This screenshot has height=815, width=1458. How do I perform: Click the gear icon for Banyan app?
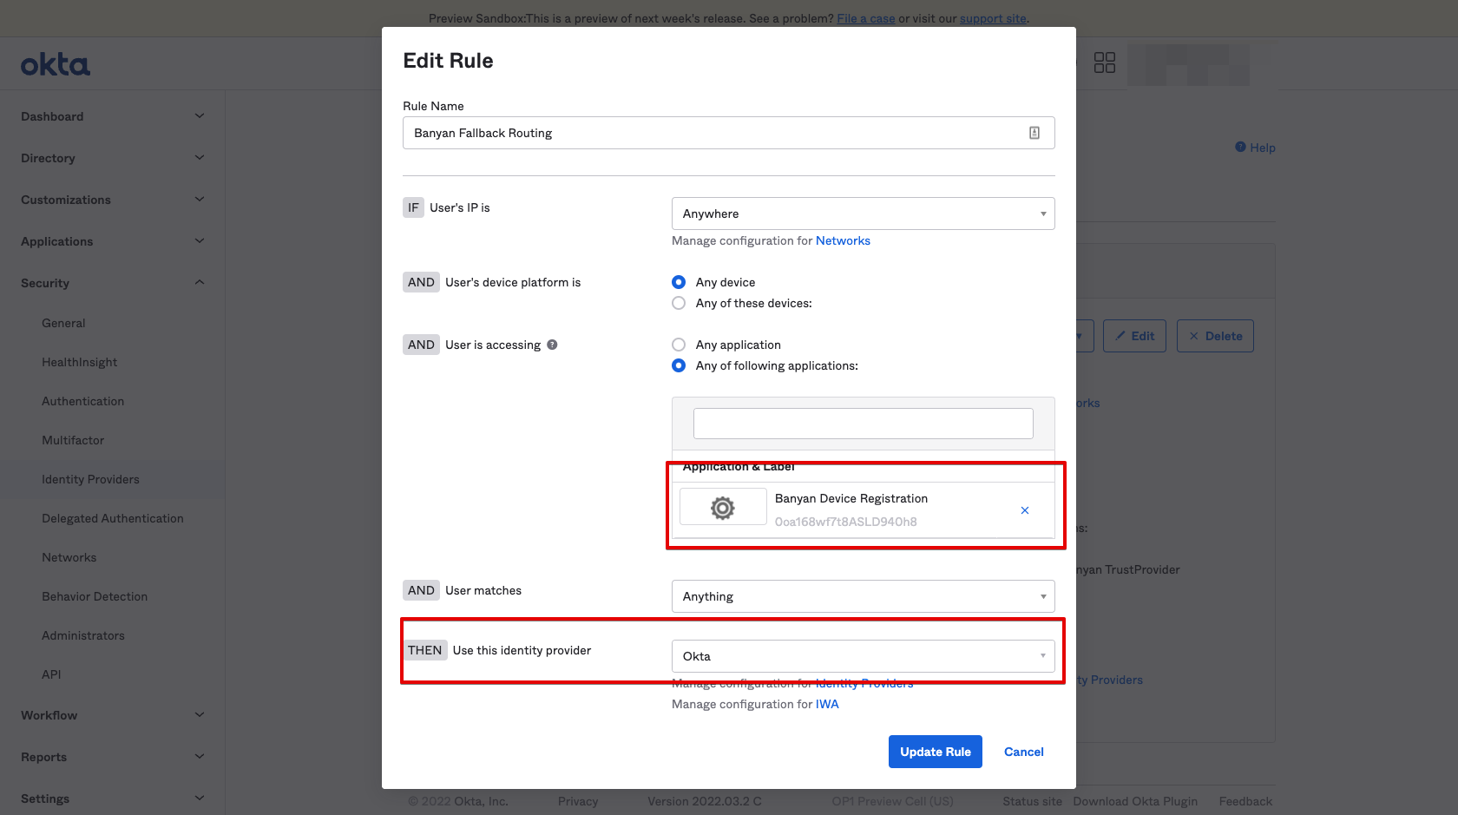pos(722,508)
